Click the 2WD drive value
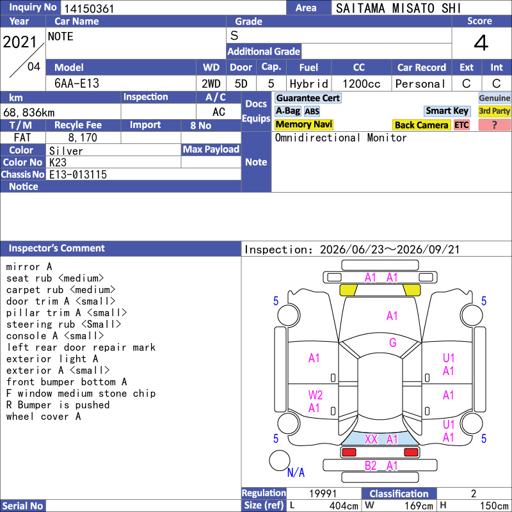 [x=211, y=84]
